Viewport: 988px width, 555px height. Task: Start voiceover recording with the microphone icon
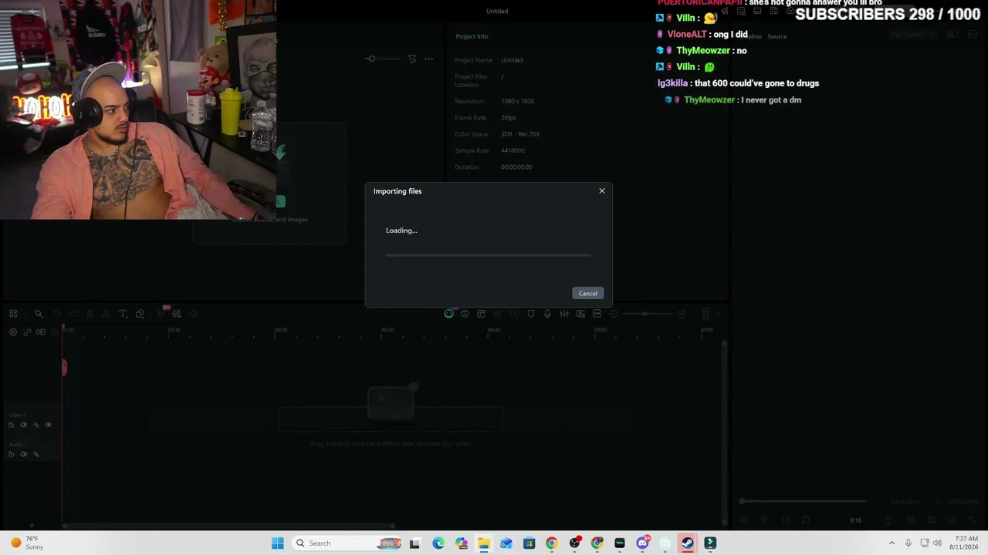pos(547,314)
